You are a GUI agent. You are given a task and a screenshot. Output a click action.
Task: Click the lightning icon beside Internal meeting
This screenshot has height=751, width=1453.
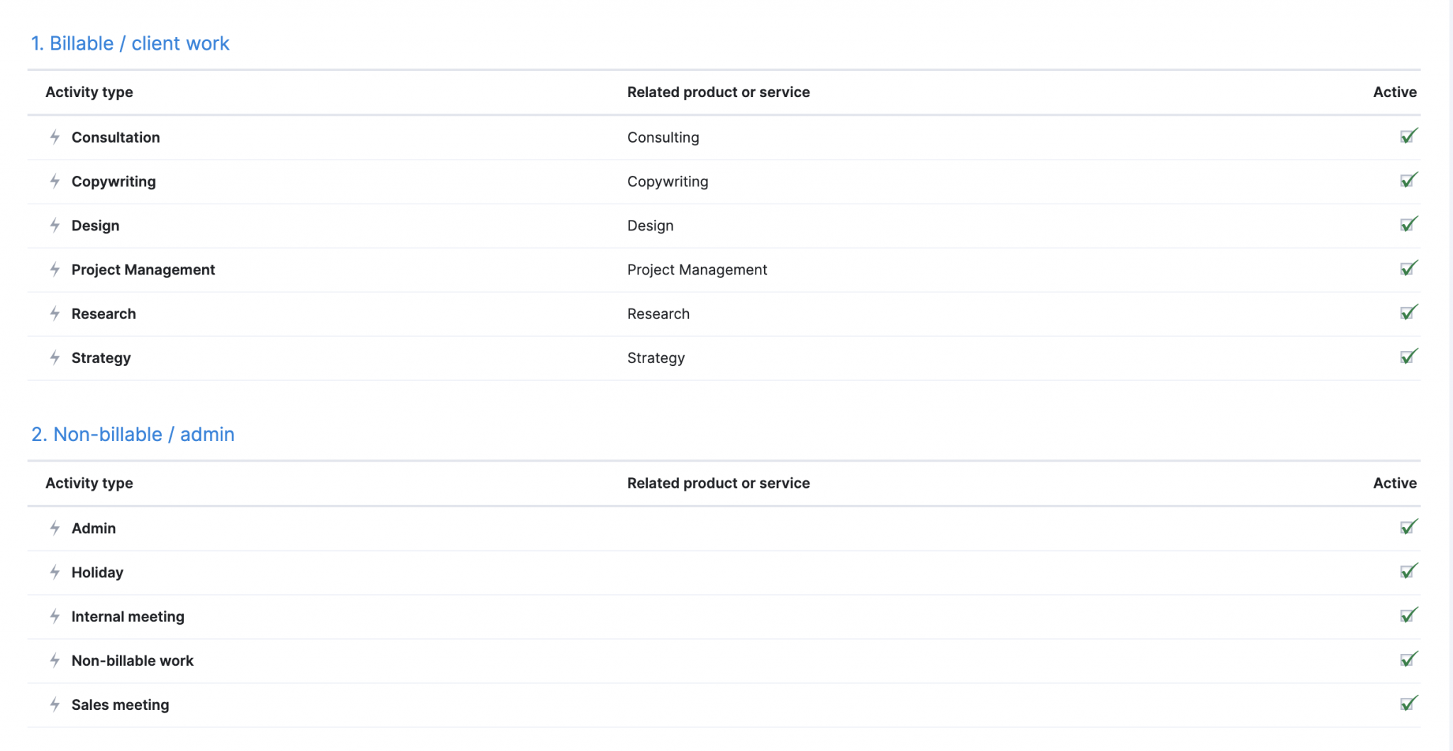(x=55, y=616)
